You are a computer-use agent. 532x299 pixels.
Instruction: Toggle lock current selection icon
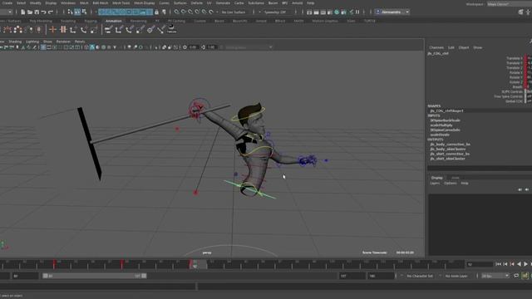click(x=156, y=12)
